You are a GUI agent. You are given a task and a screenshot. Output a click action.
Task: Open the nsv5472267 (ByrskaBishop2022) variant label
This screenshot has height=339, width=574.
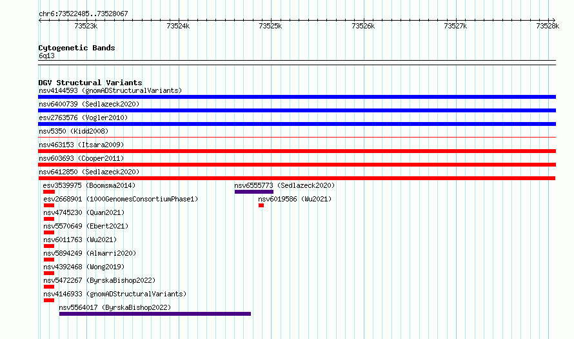[99, 280]
